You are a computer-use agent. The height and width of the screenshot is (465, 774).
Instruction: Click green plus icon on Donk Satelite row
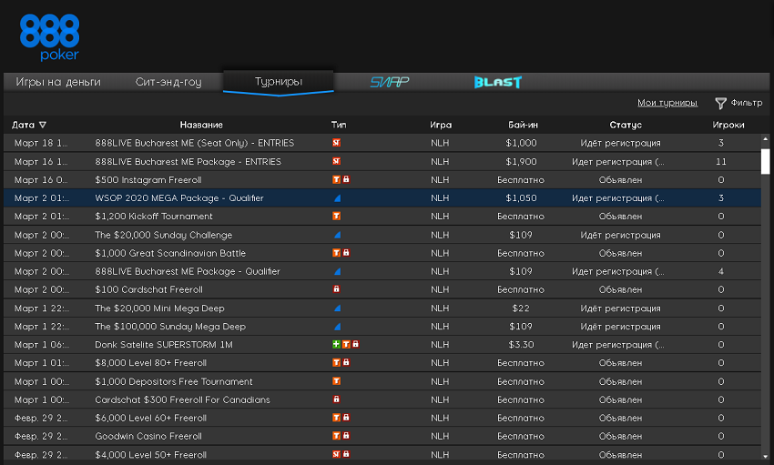point(335,345)
